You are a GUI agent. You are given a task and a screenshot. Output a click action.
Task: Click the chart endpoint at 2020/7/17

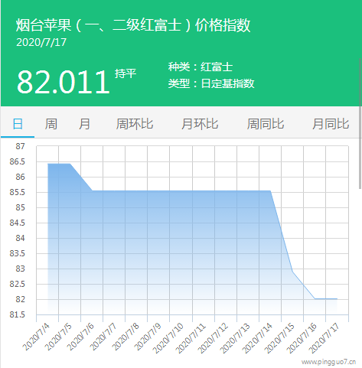click(x=337, y=298)
